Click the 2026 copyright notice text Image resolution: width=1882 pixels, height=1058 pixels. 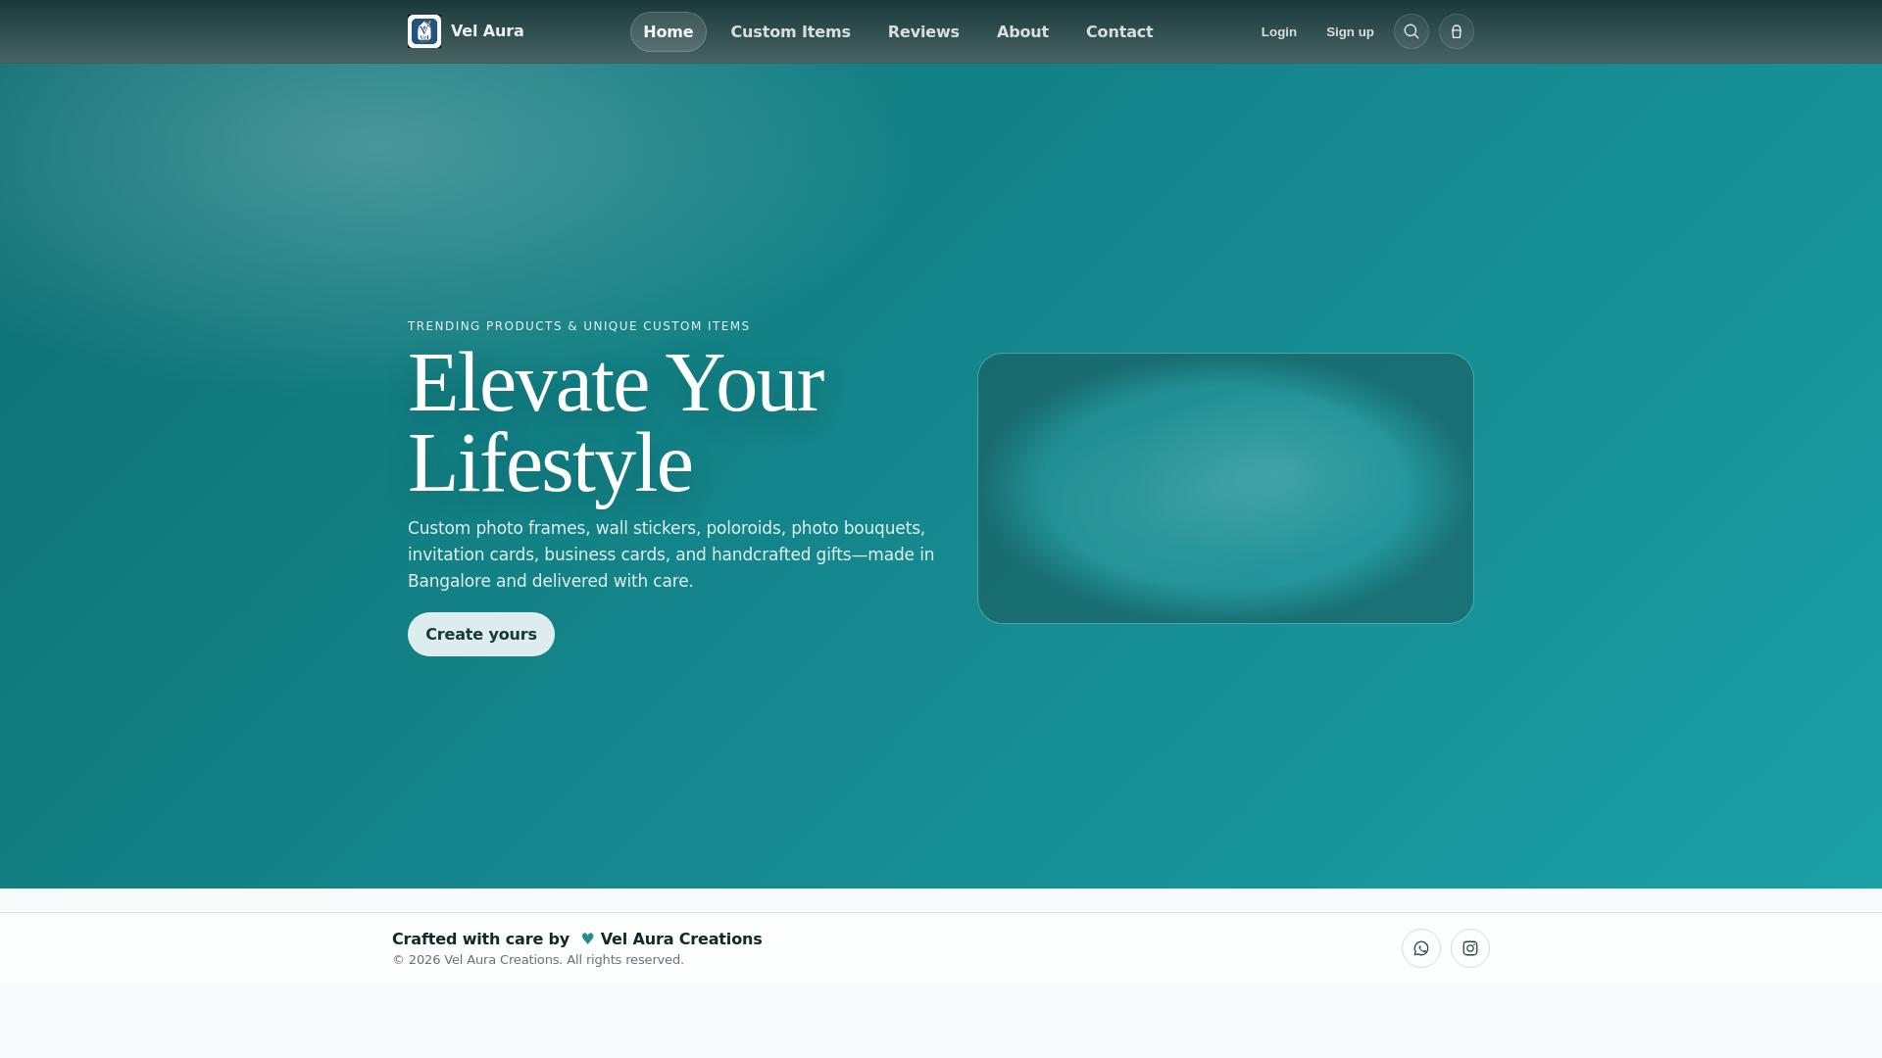click(538, 960)
